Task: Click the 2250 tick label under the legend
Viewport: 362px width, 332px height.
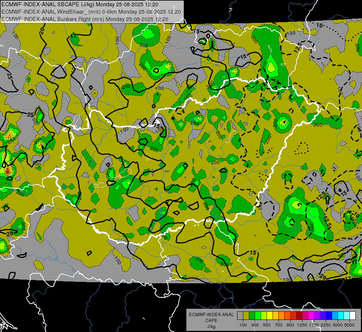Action: (326, 325)
